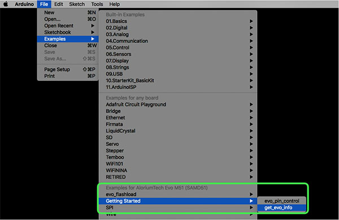
Task: Choose Close from the File menu
Action: tap(68, 45)
